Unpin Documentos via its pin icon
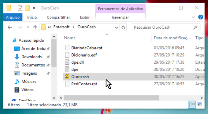This screenshot has width=208, height=114. click(48, 65)
